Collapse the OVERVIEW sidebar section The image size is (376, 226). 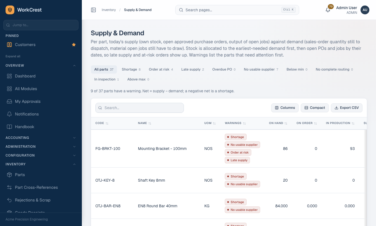[41, 66]
